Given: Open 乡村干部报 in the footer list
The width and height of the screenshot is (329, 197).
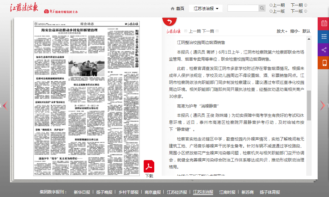Looking at the screenshot, I should pyautogui.click(x=129, y=192).
